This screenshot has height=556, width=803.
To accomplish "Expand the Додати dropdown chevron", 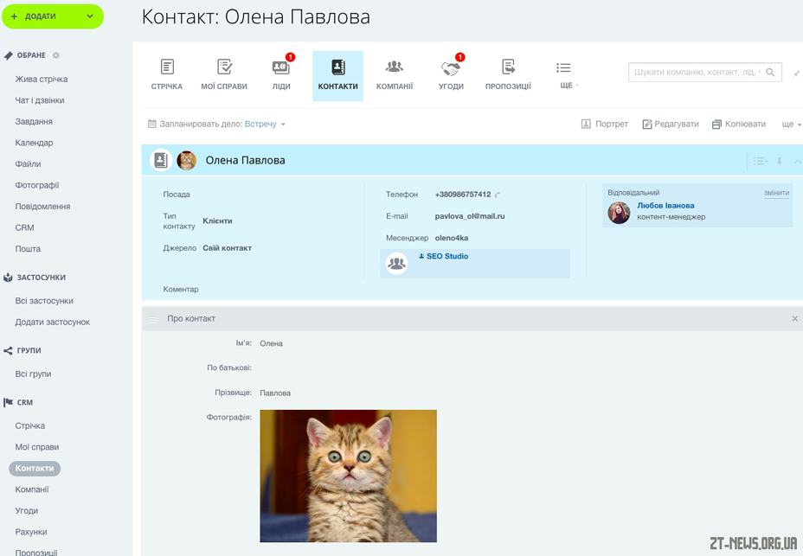I will 90,16.
